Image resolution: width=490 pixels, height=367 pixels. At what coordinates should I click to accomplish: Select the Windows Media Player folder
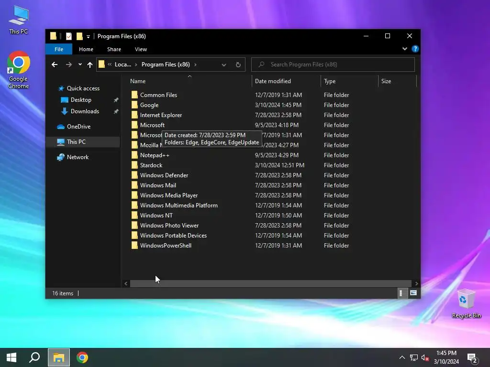click(x=169, y=195)
